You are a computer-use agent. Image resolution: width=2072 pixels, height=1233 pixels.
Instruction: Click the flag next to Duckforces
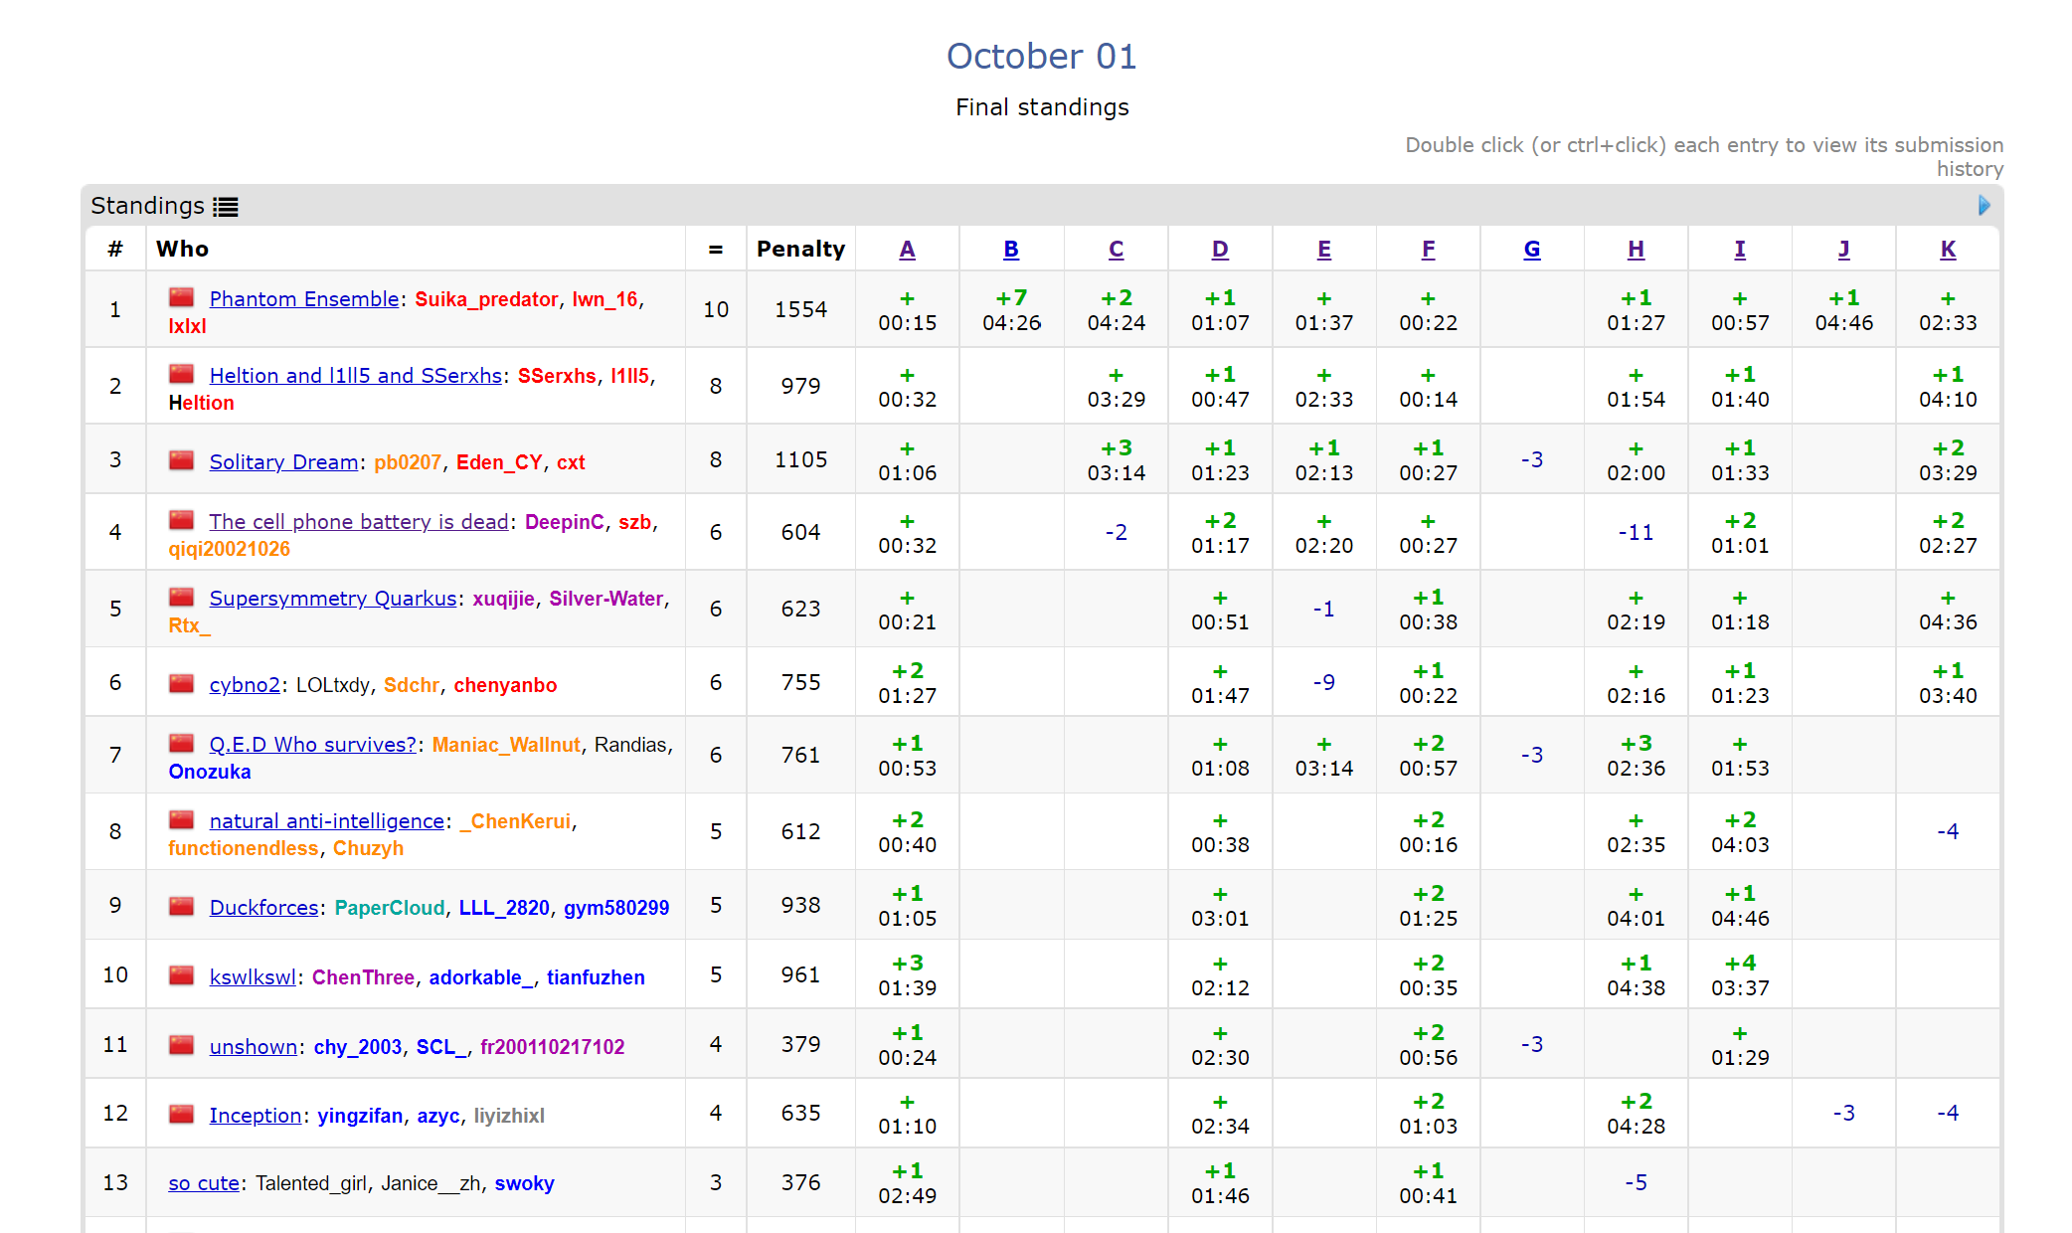point(181,906)
